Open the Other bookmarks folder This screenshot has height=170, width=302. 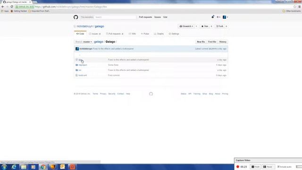(292, 11)
